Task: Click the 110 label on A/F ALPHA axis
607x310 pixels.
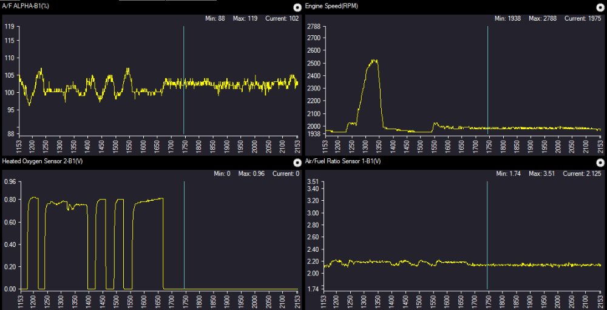Action: 10,58
